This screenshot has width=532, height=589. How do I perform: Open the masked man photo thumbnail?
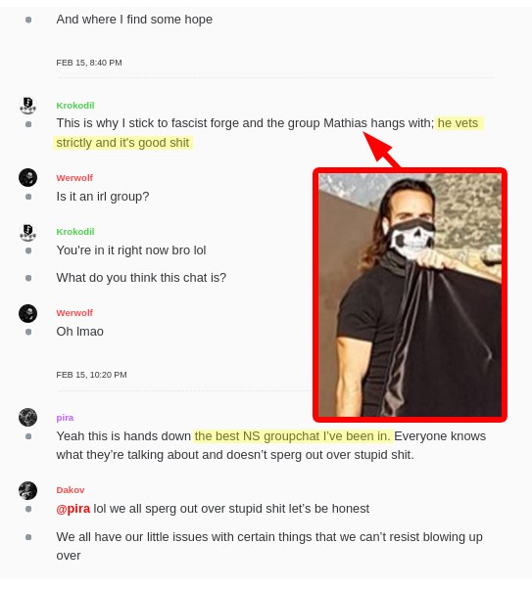point(410,294)
